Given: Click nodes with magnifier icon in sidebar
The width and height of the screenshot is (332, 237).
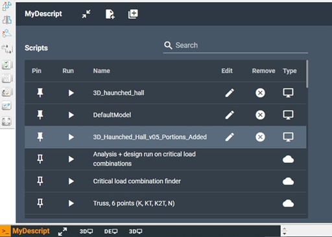Looking at the screenshot, I should (x=7, y=34).
